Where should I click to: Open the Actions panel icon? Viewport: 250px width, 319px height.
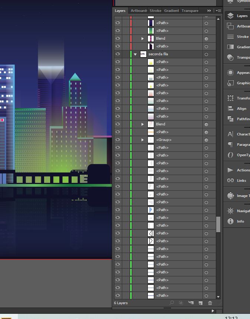coord(231,170)
